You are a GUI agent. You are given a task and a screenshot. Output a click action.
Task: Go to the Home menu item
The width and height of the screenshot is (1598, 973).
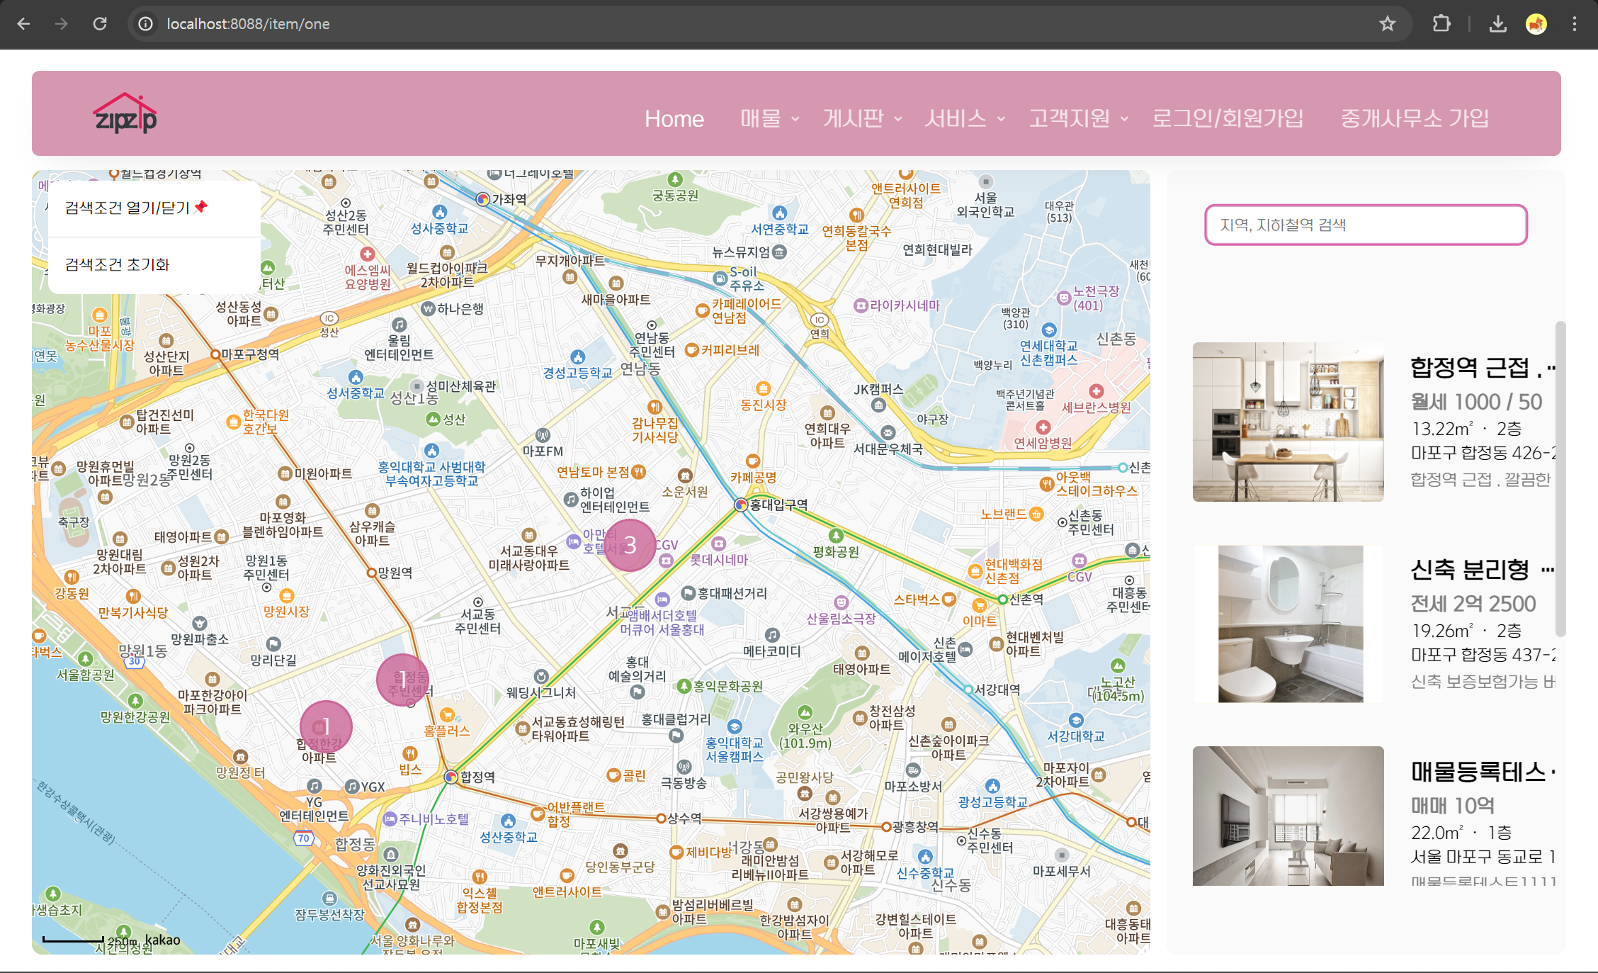(674, 118)
